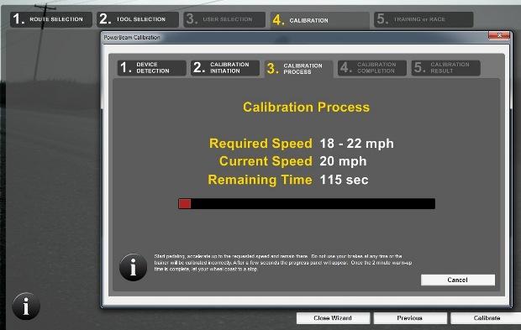Open the Route Selection step tab
This screenshot has height=330, width=521.
[51, 19]
